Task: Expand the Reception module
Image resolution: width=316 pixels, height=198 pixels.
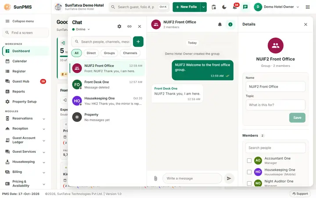Action: 25,128
